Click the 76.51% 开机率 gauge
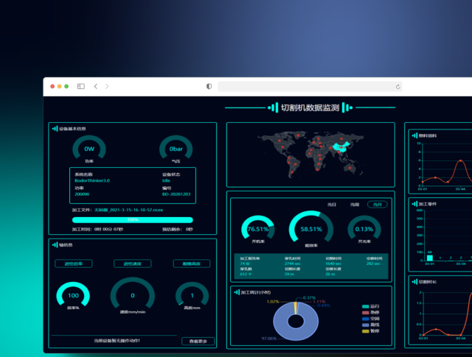Image resolution: width=472 pixels, height=357 pixels. coord(258,227)
